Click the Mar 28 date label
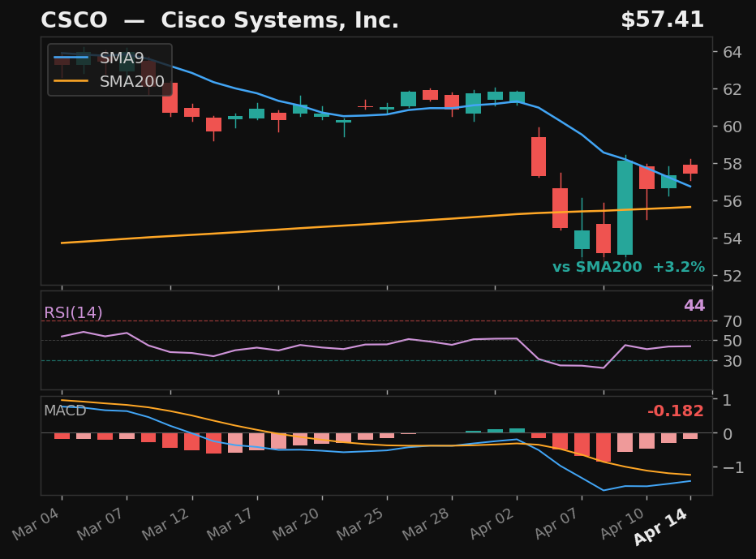Viewport: 756px width, 559px height. (426, 523)
